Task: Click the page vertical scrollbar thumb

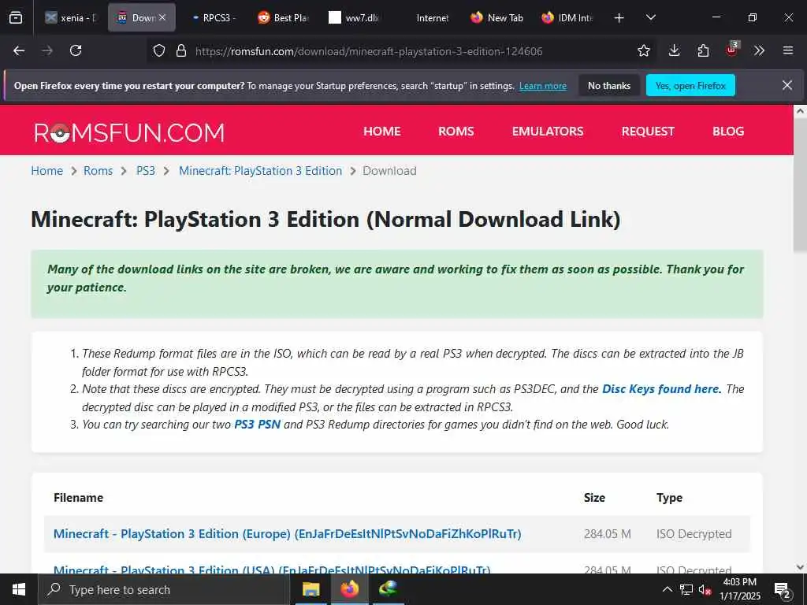Action: point(800,184)
